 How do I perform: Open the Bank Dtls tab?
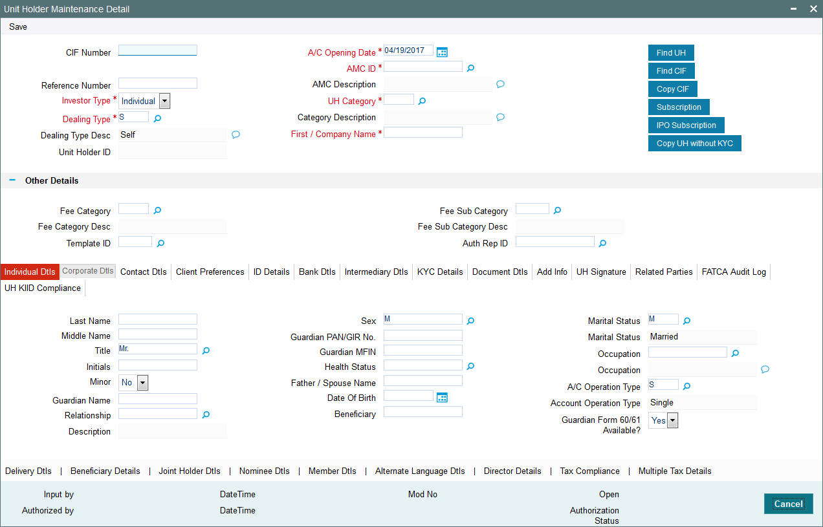pos(317,272)
